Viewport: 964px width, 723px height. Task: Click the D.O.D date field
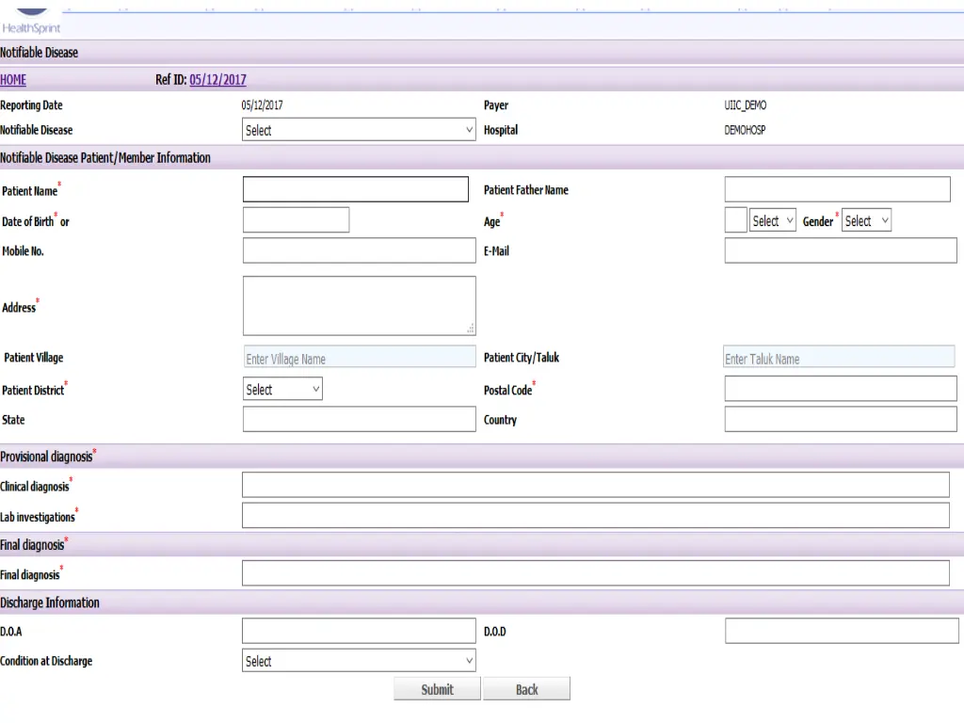click(x=842, y=631)
